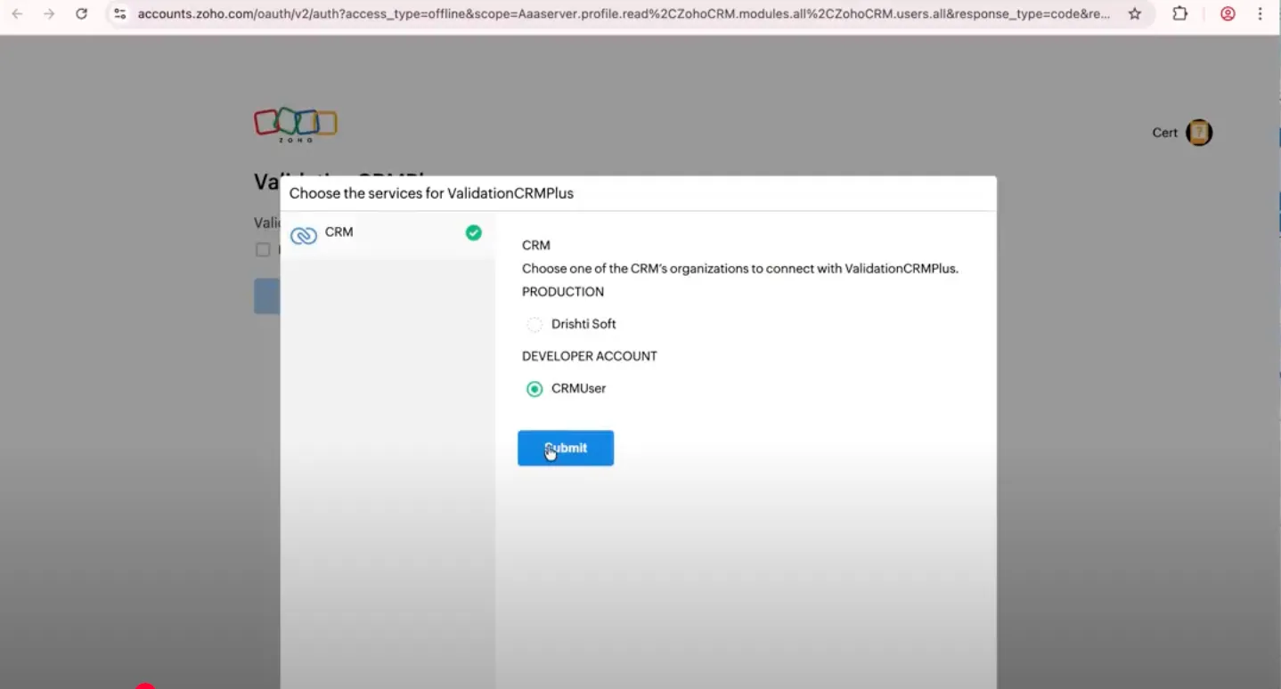The image size is (1281, 689).
Task: Select the CRMUser developer account radio
Action: [534, 388]
